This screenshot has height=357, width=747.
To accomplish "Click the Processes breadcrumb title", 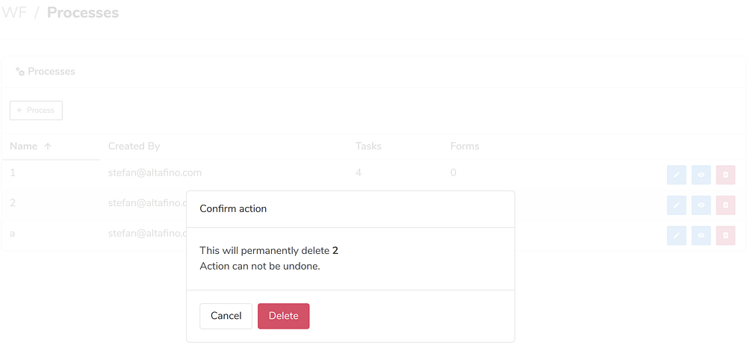I will (83, 13).
